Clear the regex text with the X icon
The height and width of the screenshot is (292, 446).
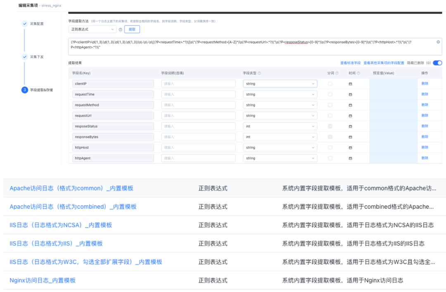coord(438,42)
